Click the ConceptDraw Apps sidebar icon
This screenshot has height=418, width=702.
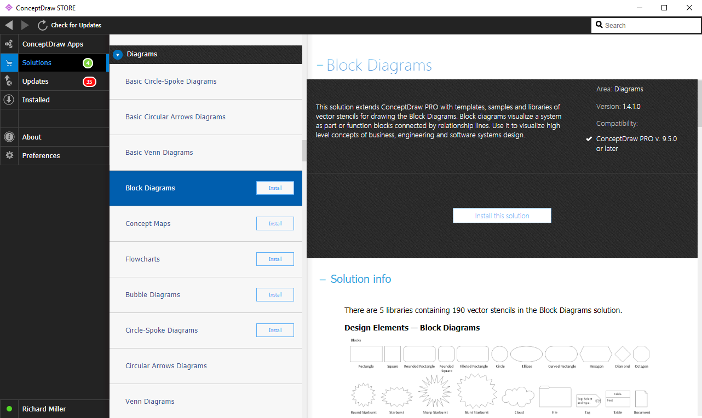(x=9, y=44)
